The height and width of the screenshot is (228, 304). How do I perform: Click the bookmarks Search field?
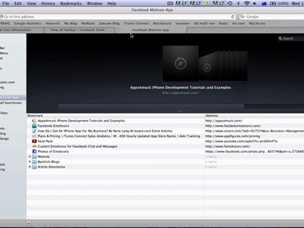coord(291,38)
